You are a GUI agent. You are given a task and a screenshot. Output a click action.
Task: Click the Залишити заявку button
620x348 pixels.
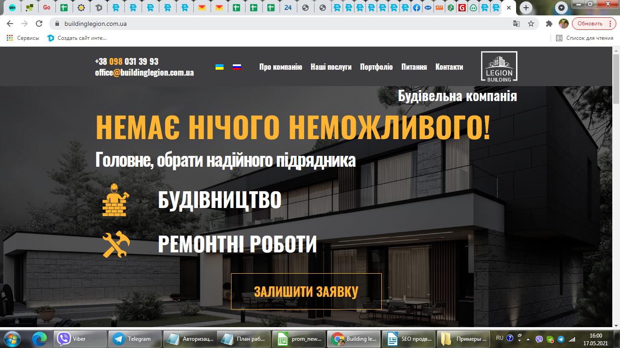[x=306, y=291]
